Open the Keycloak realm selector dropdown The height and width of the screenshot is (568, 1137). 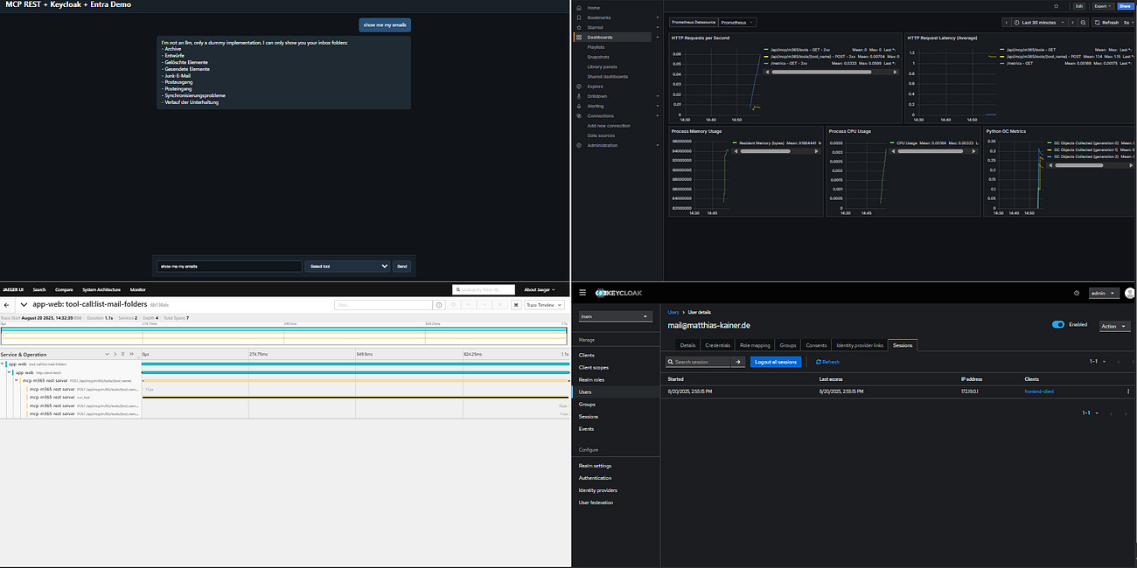617,316
